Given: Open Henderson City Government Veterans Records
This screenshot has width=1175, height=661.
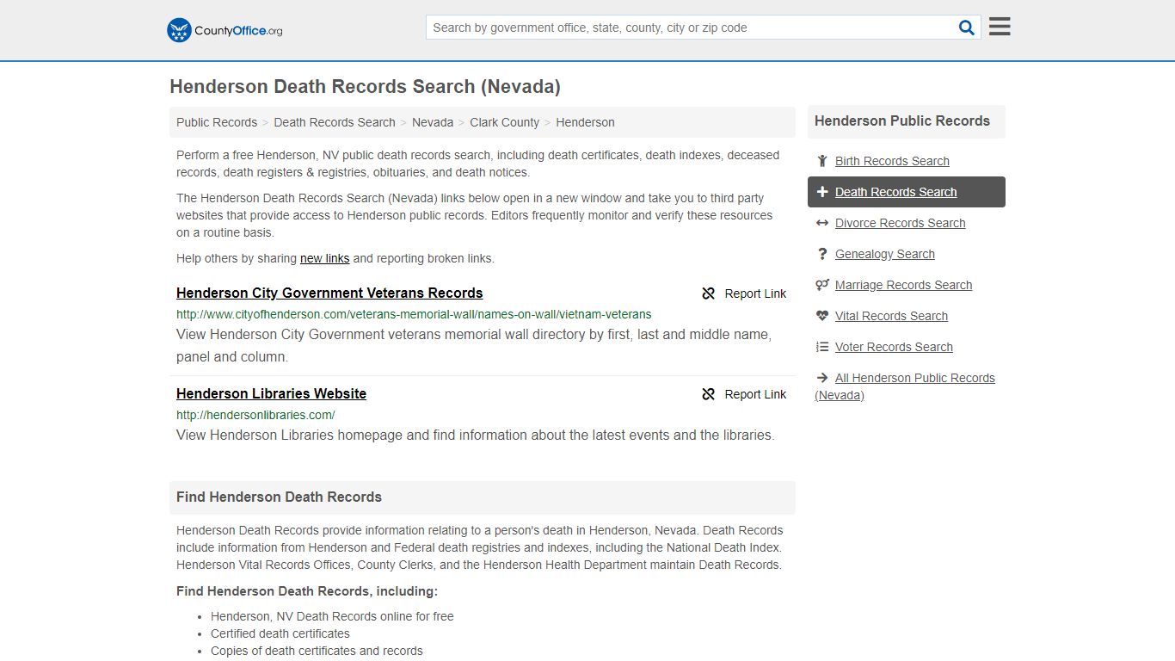Looking at the screenshot, I should (x=329, y=293).
